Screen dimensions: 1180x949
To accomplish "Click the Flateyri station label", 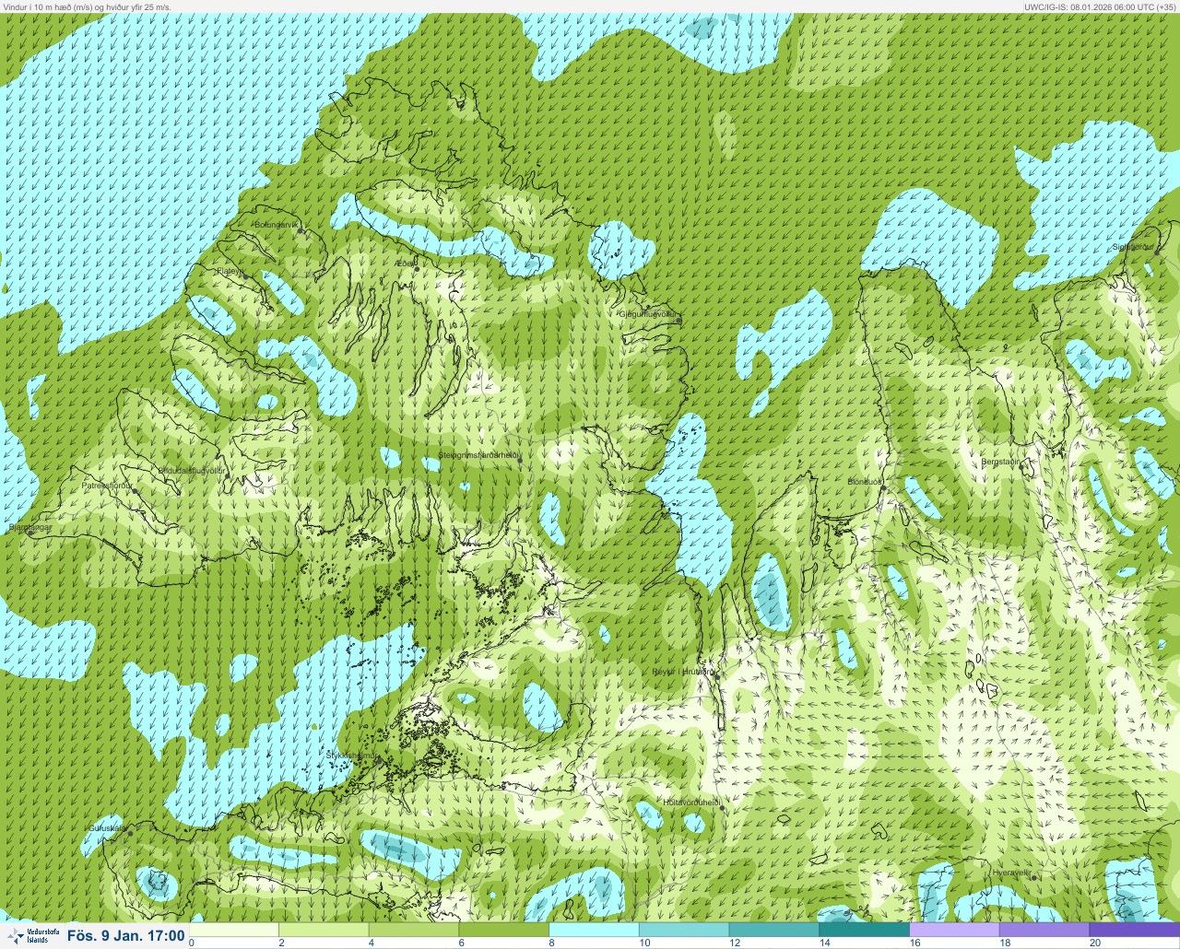I will click(x=230, y=271).
